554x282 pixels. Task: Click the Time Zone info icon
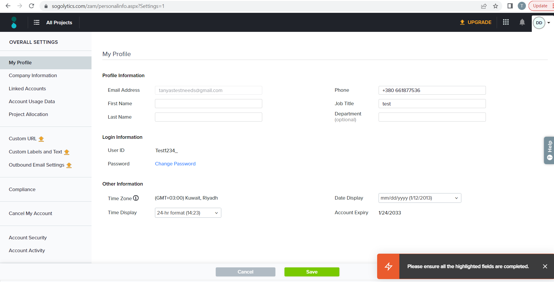(136, 198)
